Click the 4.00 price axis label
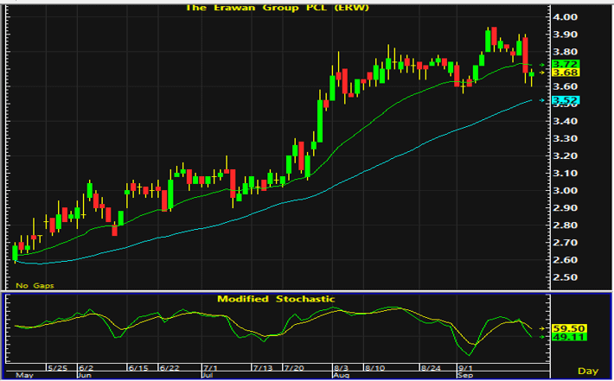This screenshot has height=381, width=614. [x=566, y=16]
